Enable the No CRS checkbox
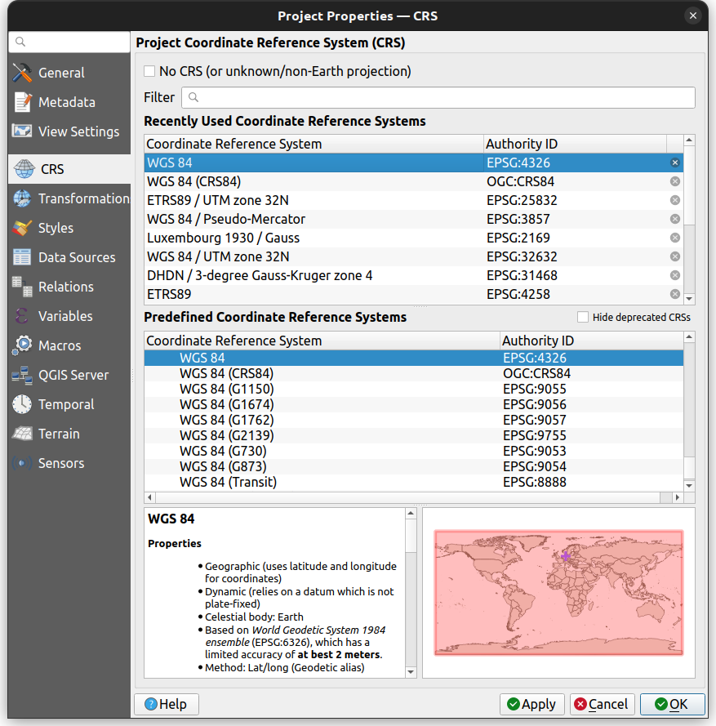The width and height of the screenshot is (716, 726). coord(149,71)
